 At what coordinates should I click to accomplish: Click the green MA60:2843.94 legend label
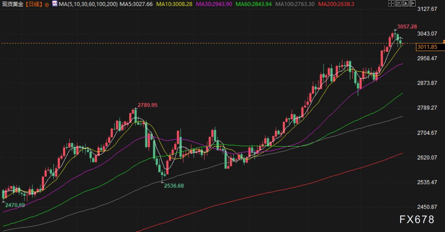(x=254, y=4)
